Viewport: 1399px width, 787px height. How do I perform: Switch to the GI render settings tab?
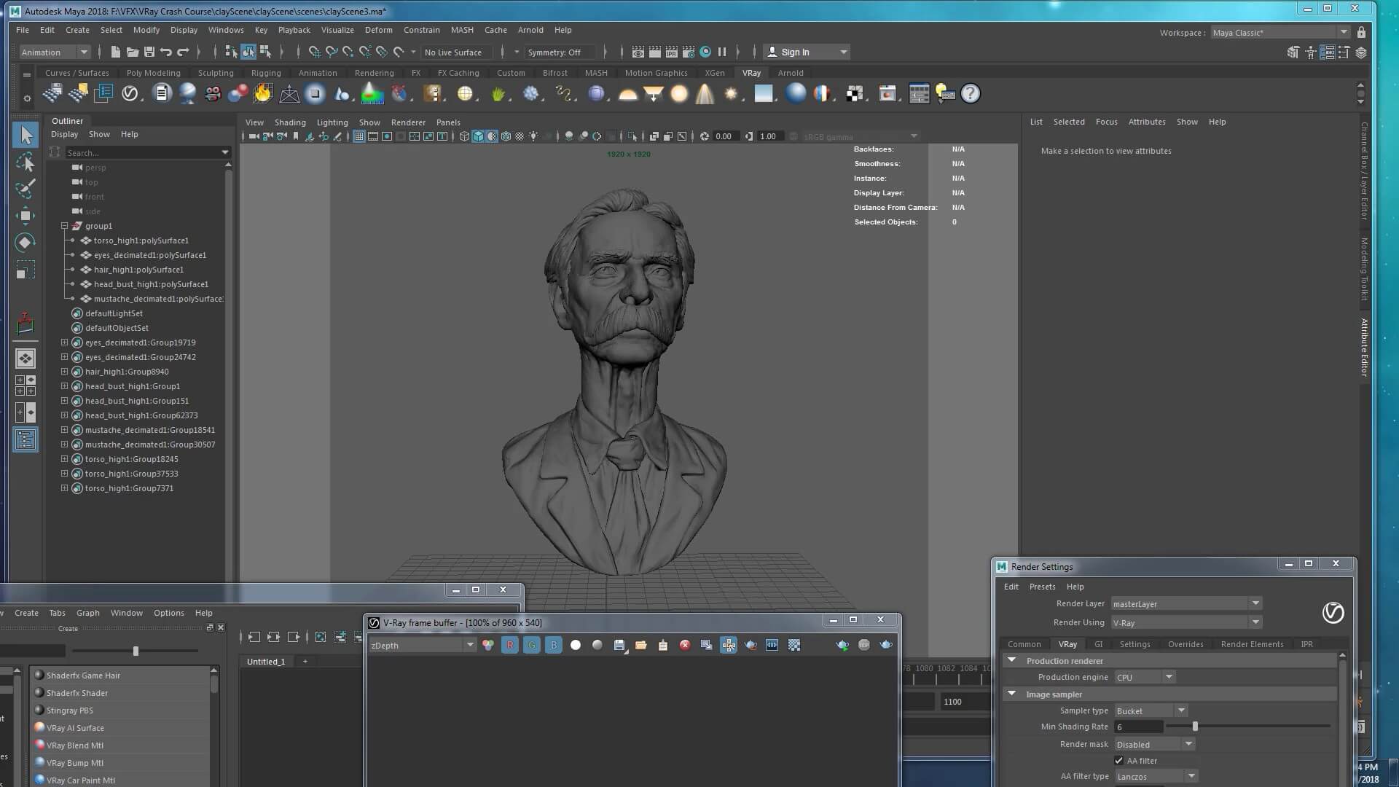tap(1098, 644)
